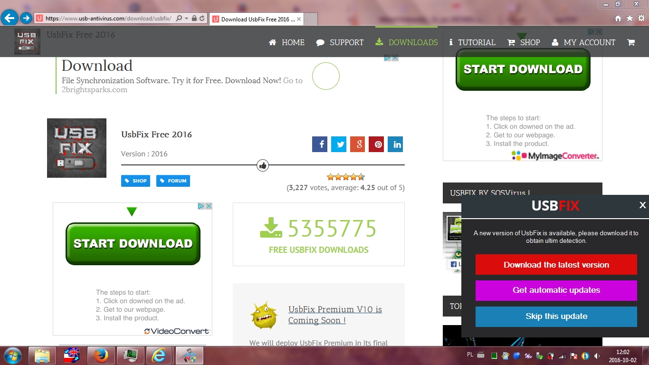Open favorites star icon

[630, 19]
